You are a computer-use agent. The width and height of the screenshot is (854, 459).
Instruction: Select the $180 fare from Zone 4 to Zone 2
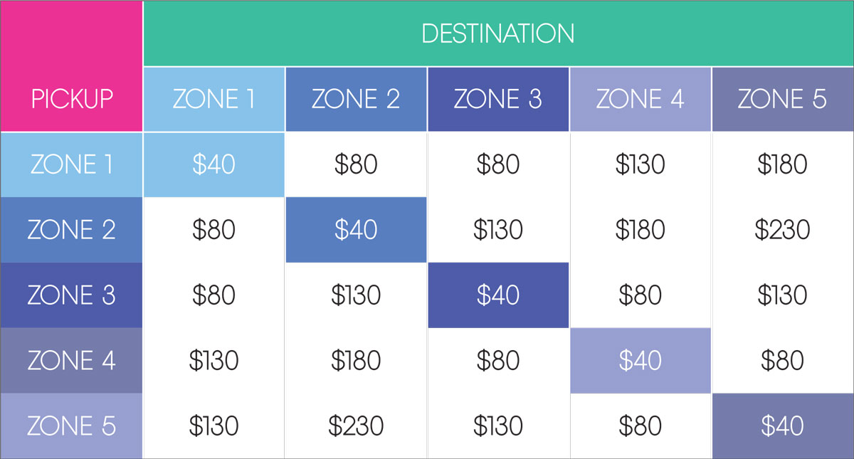coord(356,361)
